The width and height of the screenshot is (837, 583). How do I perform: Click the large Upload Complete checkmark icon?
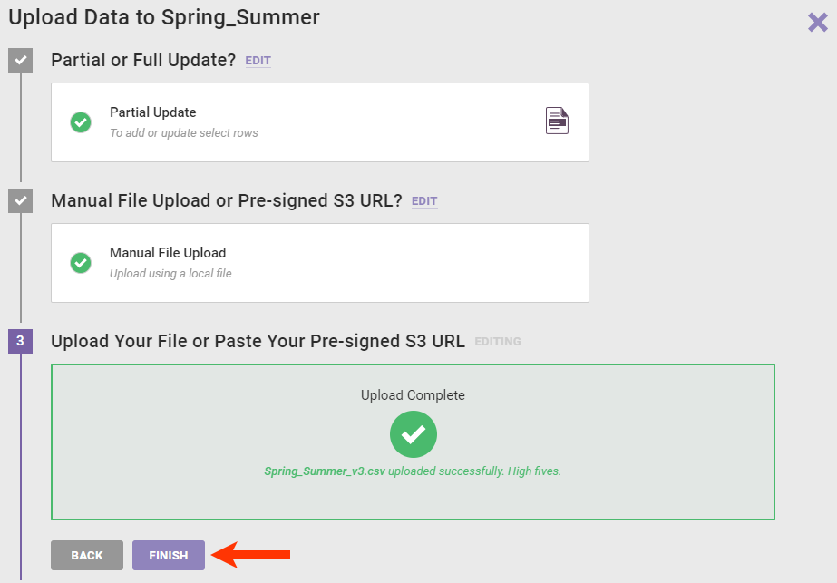(414, 434)
